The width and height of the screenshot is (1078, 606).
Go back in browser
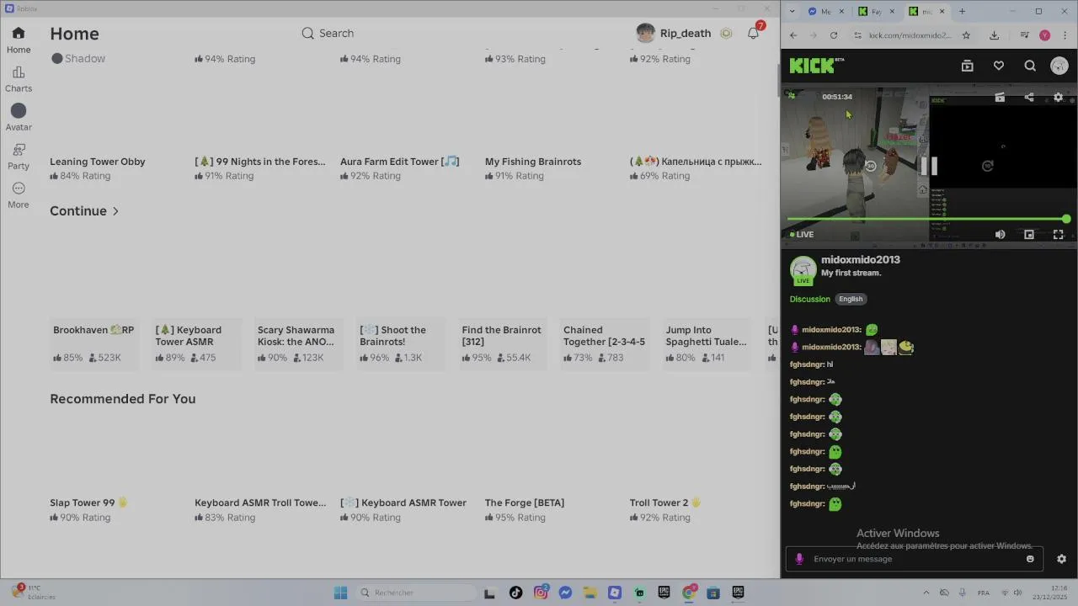tap(793, 35)
